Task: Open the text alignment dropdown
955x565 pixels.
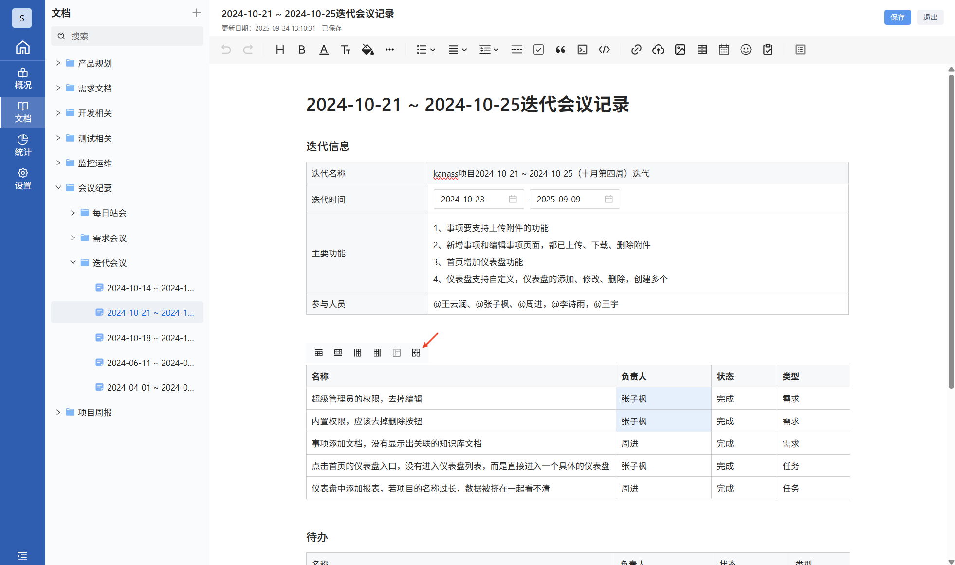Action: pyautogui.click(x=457, y=50)
